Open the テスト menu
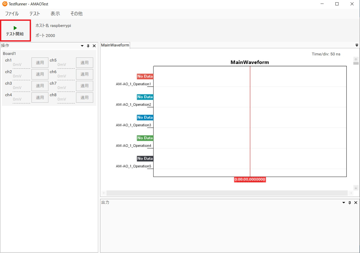 click(x=34, y=13)
